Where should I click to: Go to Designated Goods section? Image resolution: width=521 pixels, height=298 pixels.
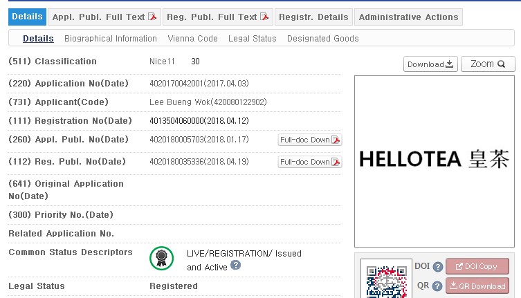coord(323,39)
